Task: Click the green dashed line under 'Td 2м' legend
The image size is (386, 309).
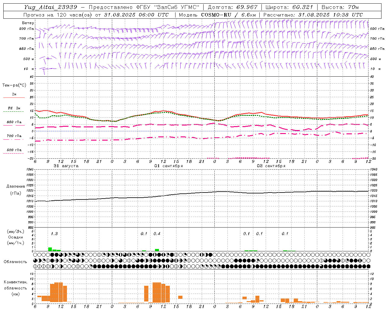Action: (13, 112)
